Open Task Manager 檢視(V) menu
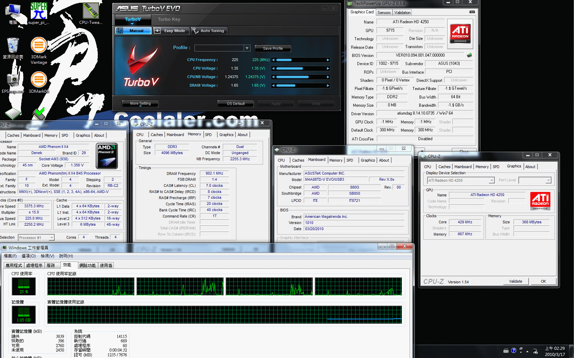This screenshot has width=574, height=358. click(x=47, y=256)
